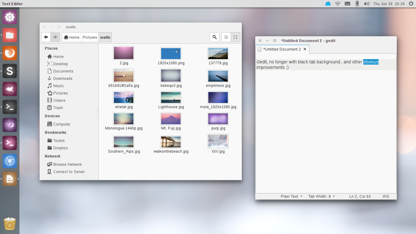Select the walkonthebeach.jpg thumbnail
The width and height of the screenshot is (416, 234).
tap(171, 142)
